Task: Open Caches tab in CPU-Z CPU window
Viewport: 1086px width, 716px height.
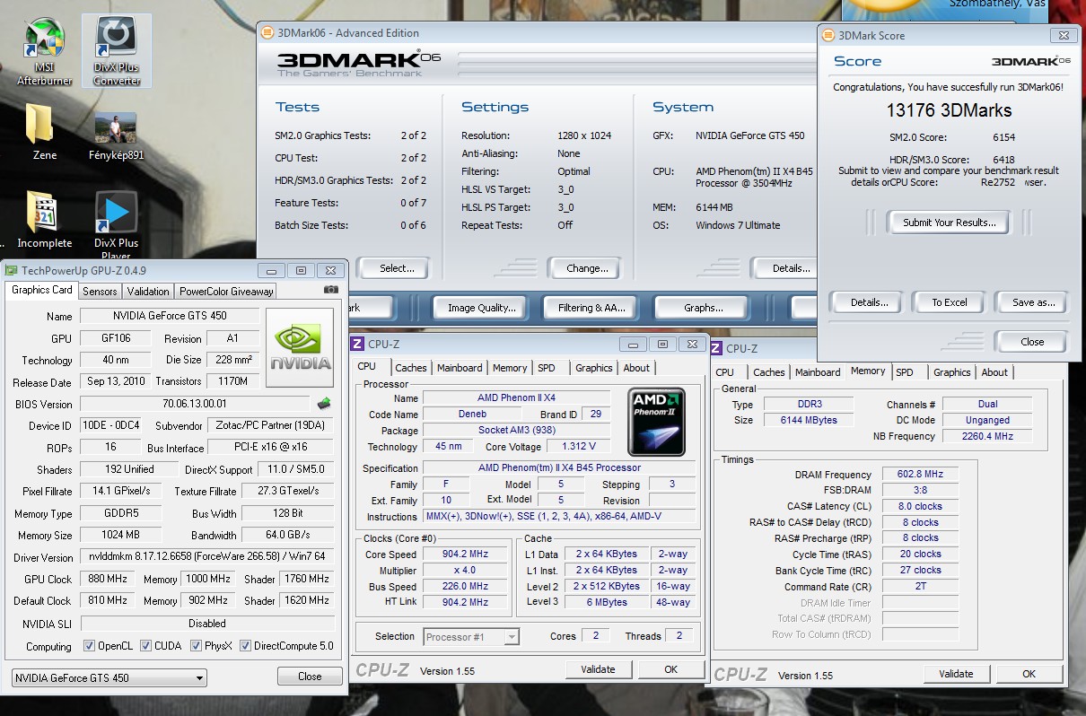Action: (x=411, y=368)
